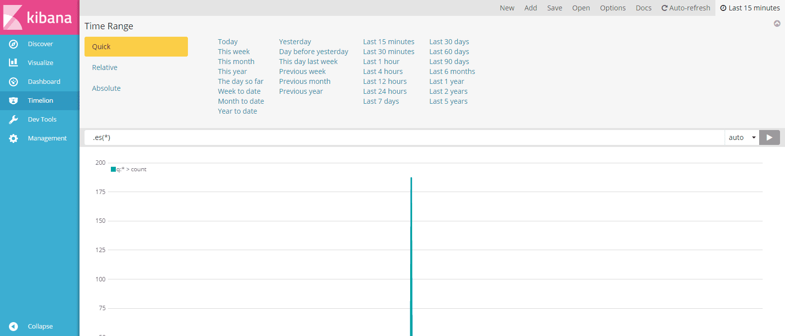Select the Previous month quick range
Screen dimensions: 785x336
point(305,81)
